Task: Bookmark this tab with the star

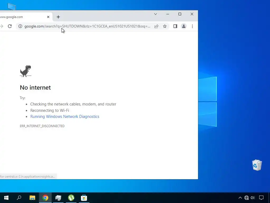Action: pyautogui.click(x=165, y=26)
